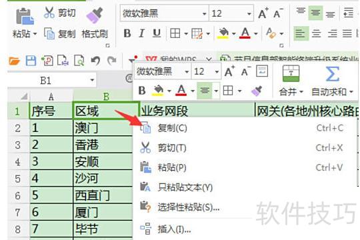Select the cell containing 澳门
Viewport: 360px width, 240px height.
(x=103, y=128)
